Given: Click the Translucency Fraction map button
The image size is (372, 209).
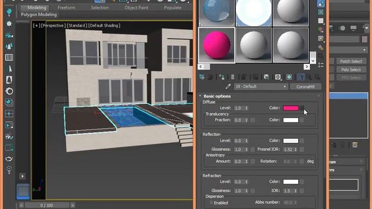Looking at the screenshot, I should coord(253,120).
